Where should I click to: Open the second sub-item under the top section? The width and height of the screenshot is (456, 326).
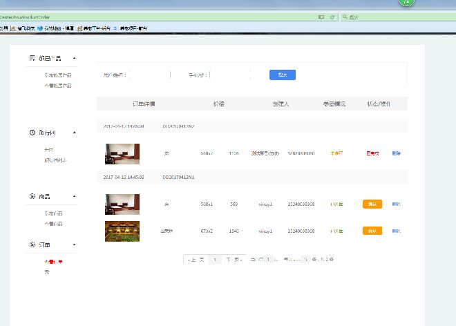(57, 86)
